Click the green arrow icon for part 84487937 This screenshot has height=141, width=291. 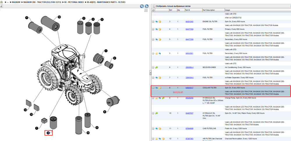point(157,113)
